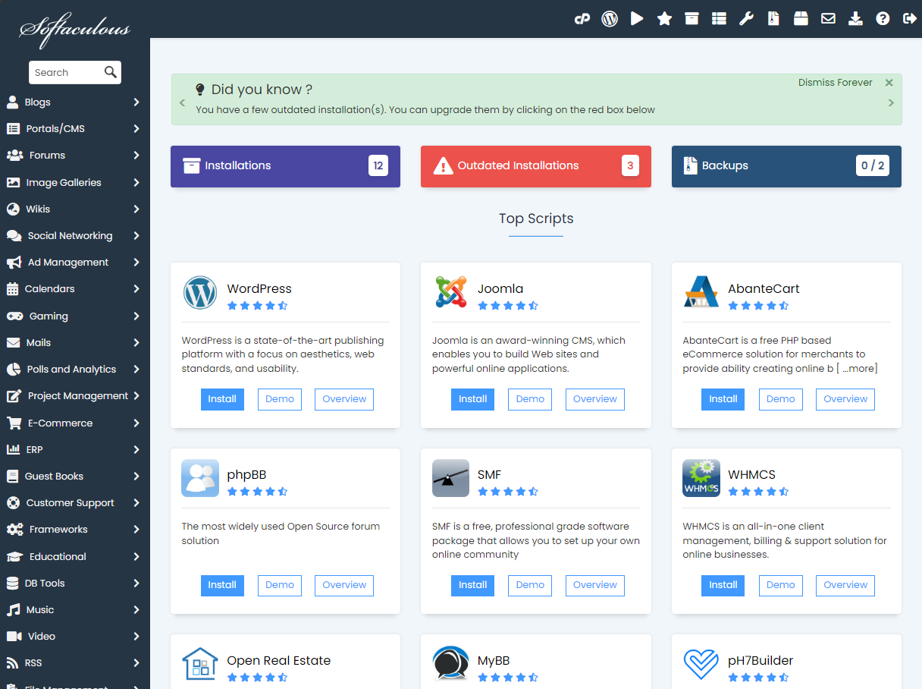Click Dismiss Forever on the tip banner

(835, 82)
